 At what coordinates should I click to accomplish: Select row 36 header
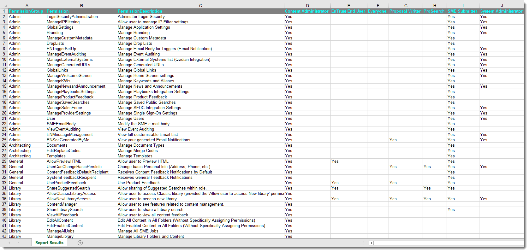[x=4, y=199]
